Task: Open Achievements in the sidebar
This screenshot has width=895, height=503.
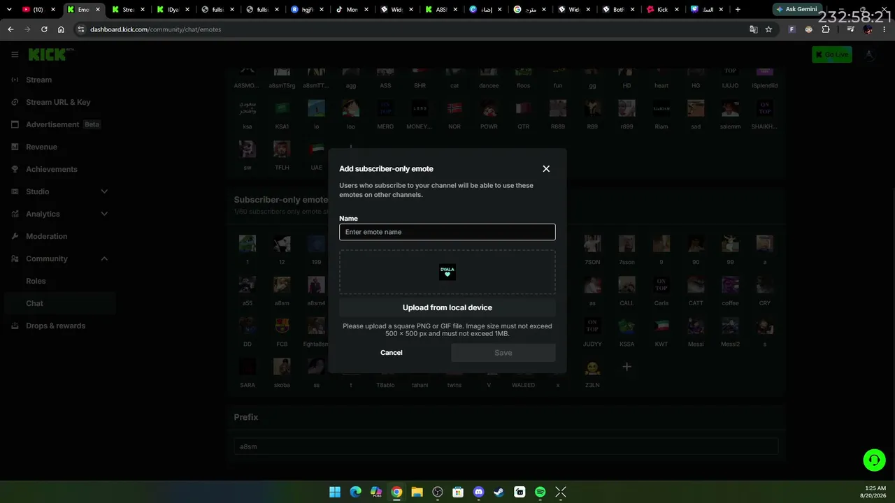Action: pyautogui.click(x=52, y=169)
